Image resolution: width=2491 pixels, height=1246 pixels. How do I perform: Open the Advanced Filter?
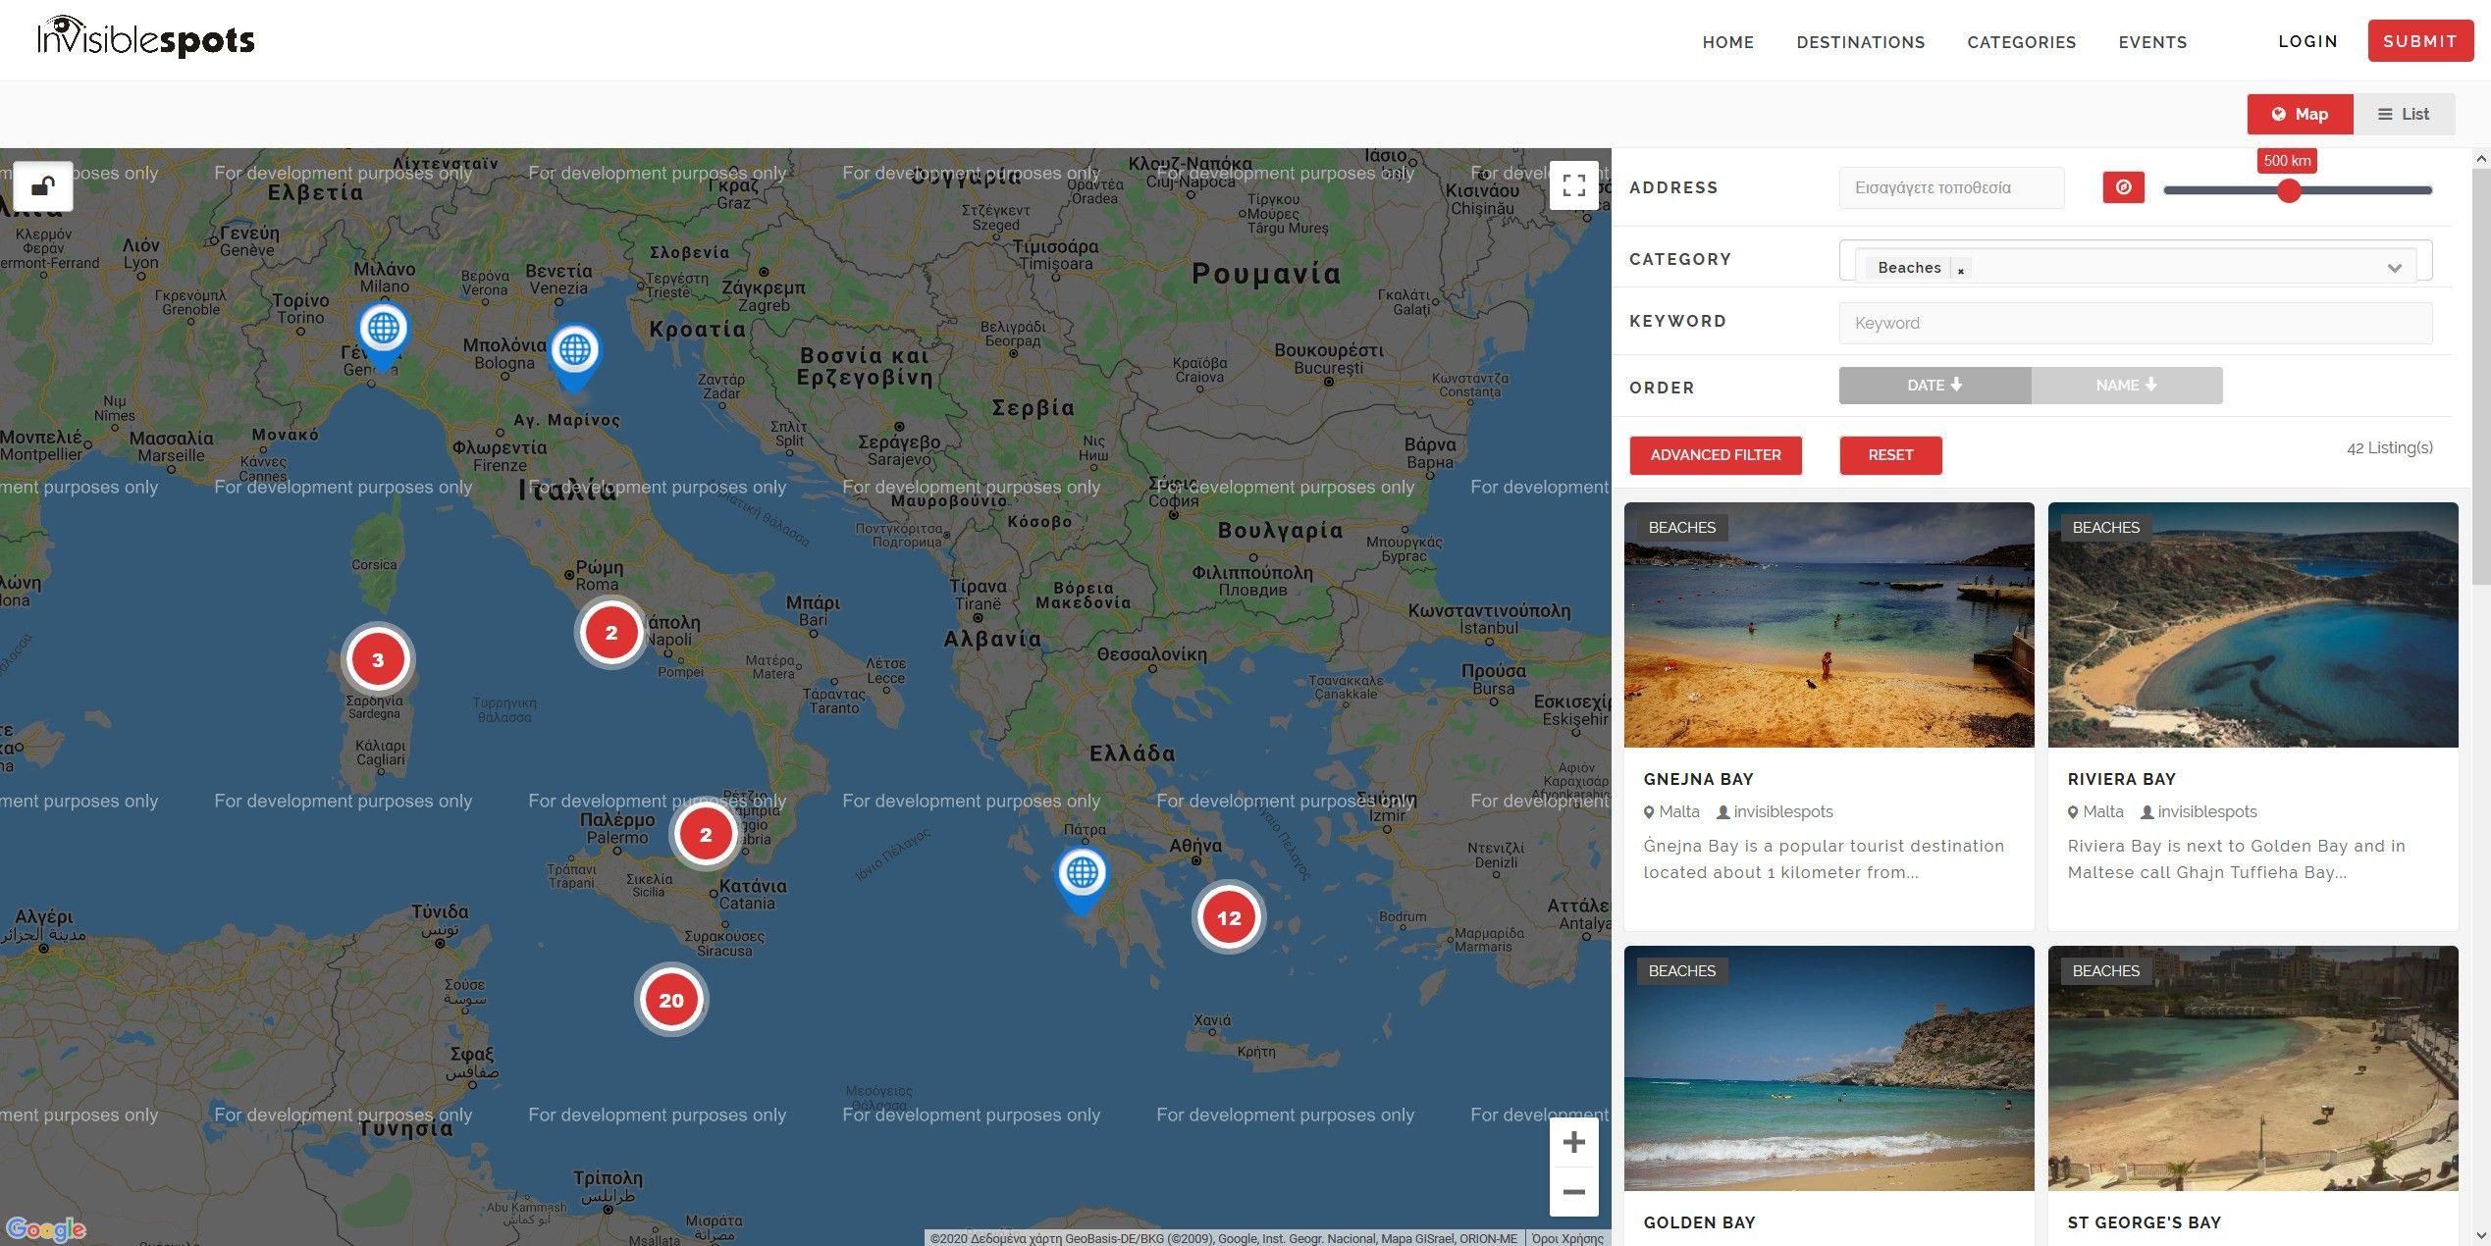1716,455
